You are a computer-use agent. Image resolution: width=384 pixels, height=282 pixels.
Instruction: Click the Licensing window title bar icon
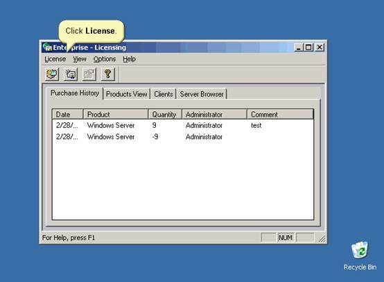47,47
